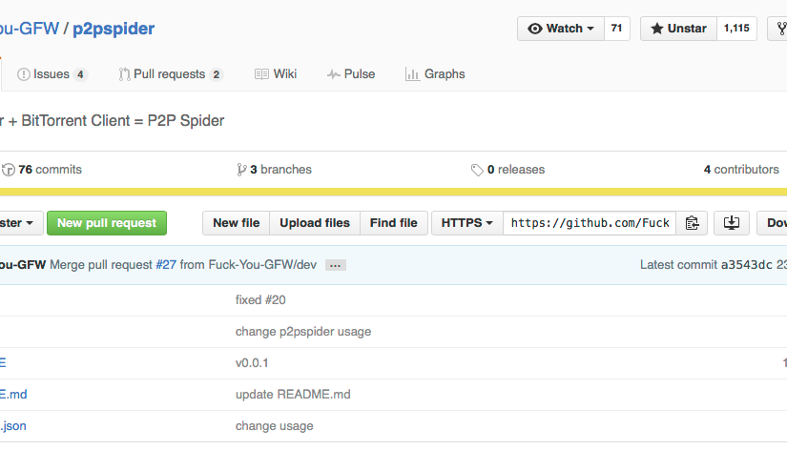View the 0 releases page
The image size is (787, 450).
pyautogui.click(x=507, y=170)
